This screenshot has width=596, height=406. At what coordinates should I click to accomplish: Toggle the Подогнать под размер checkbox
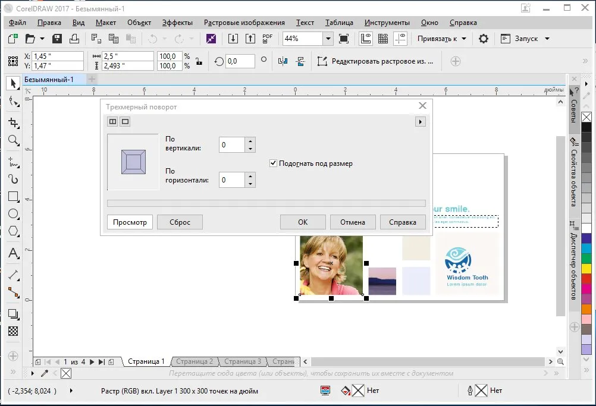pos(273,163)
